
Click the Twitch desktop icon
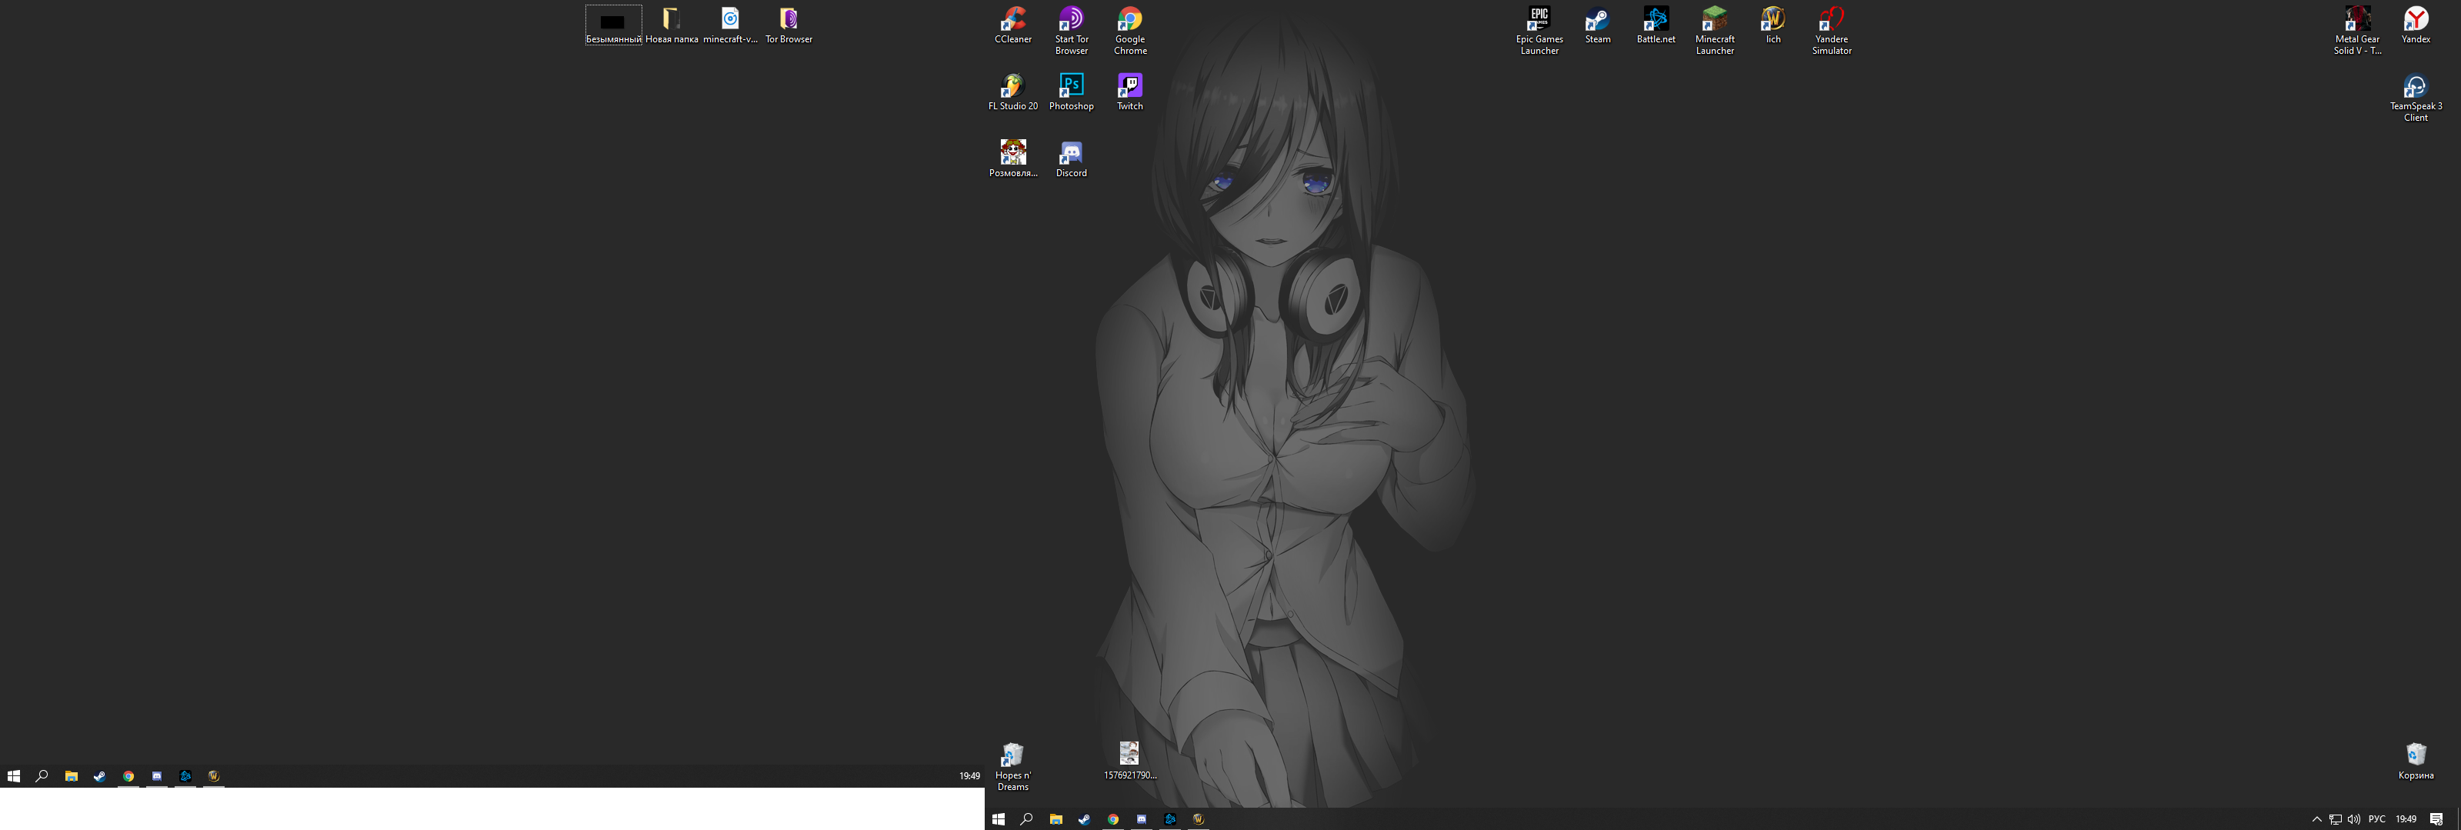[x=1129, y=92]
